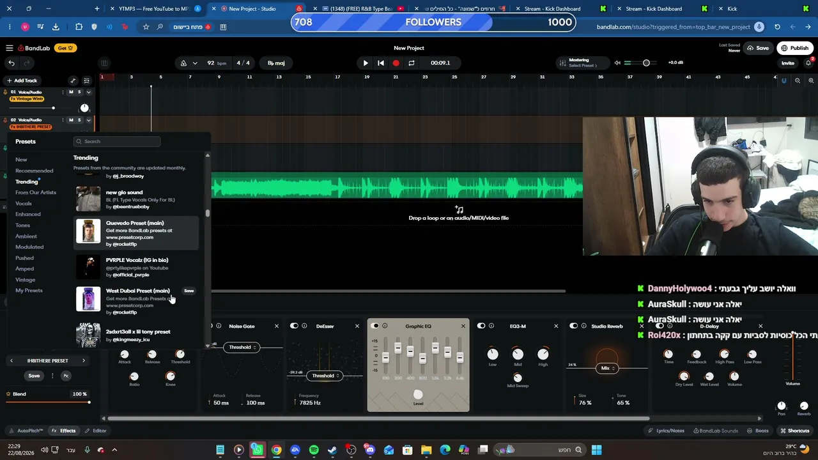This screenshot has height=460, width=818.
Task: Expand track 02 options chevron
Action: (x=89, y=120)
